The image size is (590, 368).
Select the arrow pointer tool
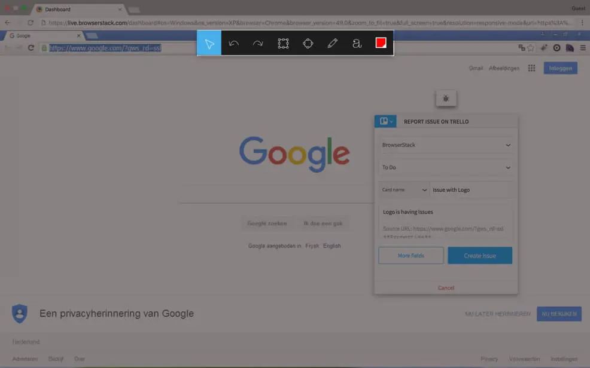(x=209, y=44)
